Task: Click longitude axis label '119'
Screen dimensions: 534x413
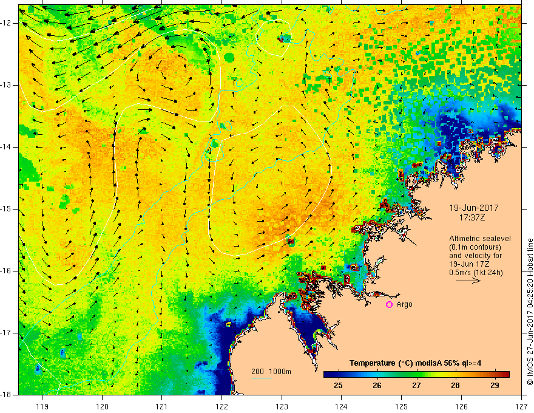Action: (42, 406)
